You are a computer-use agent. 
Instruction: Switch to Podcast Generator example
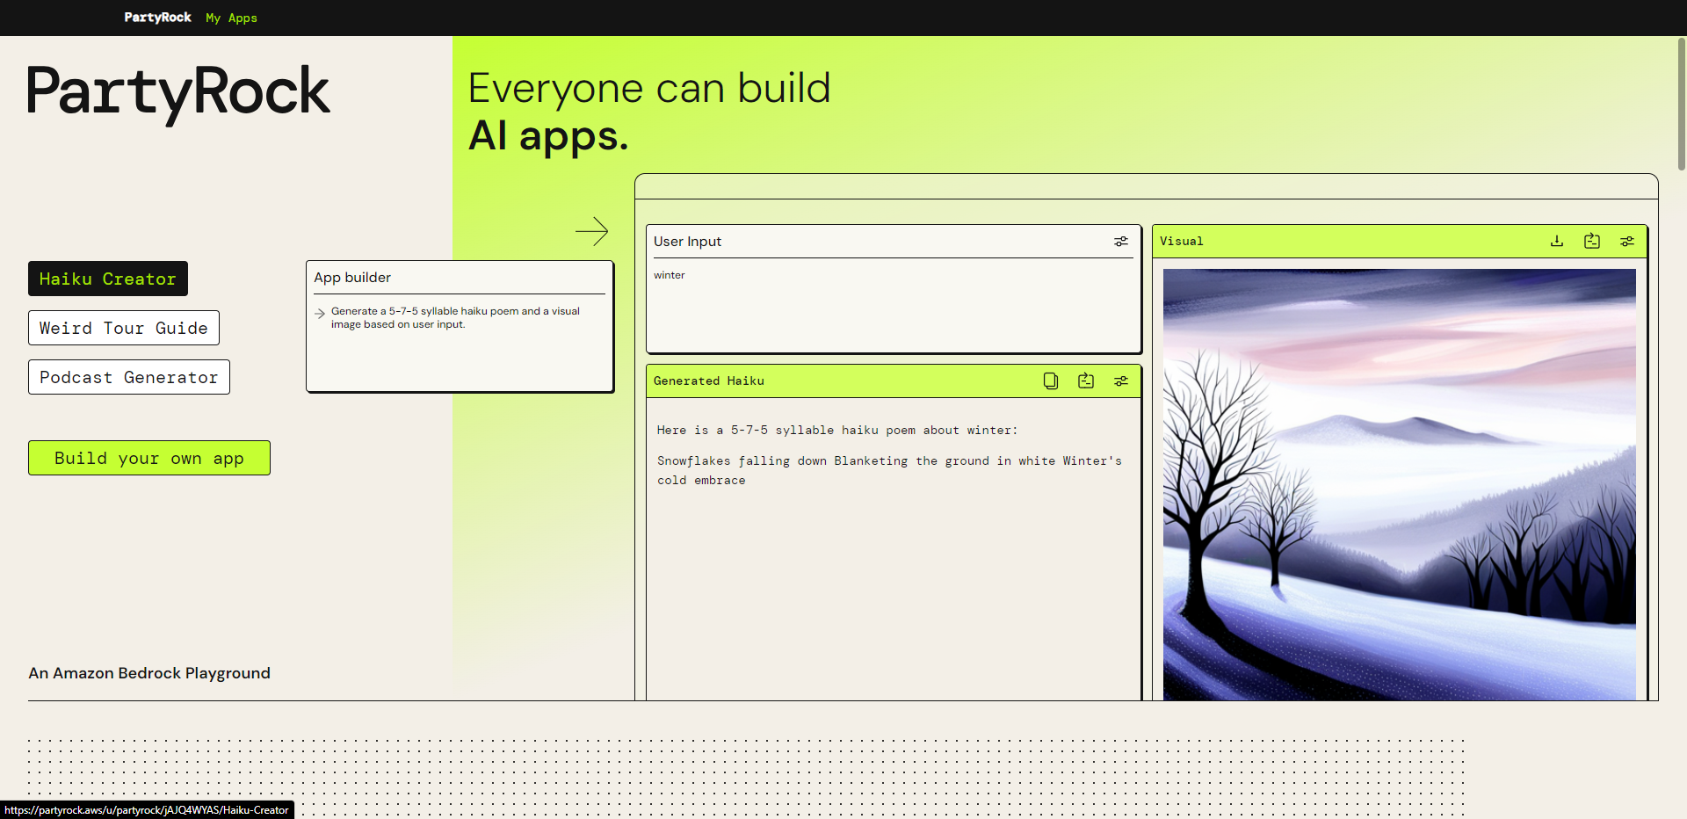point(129,377)
